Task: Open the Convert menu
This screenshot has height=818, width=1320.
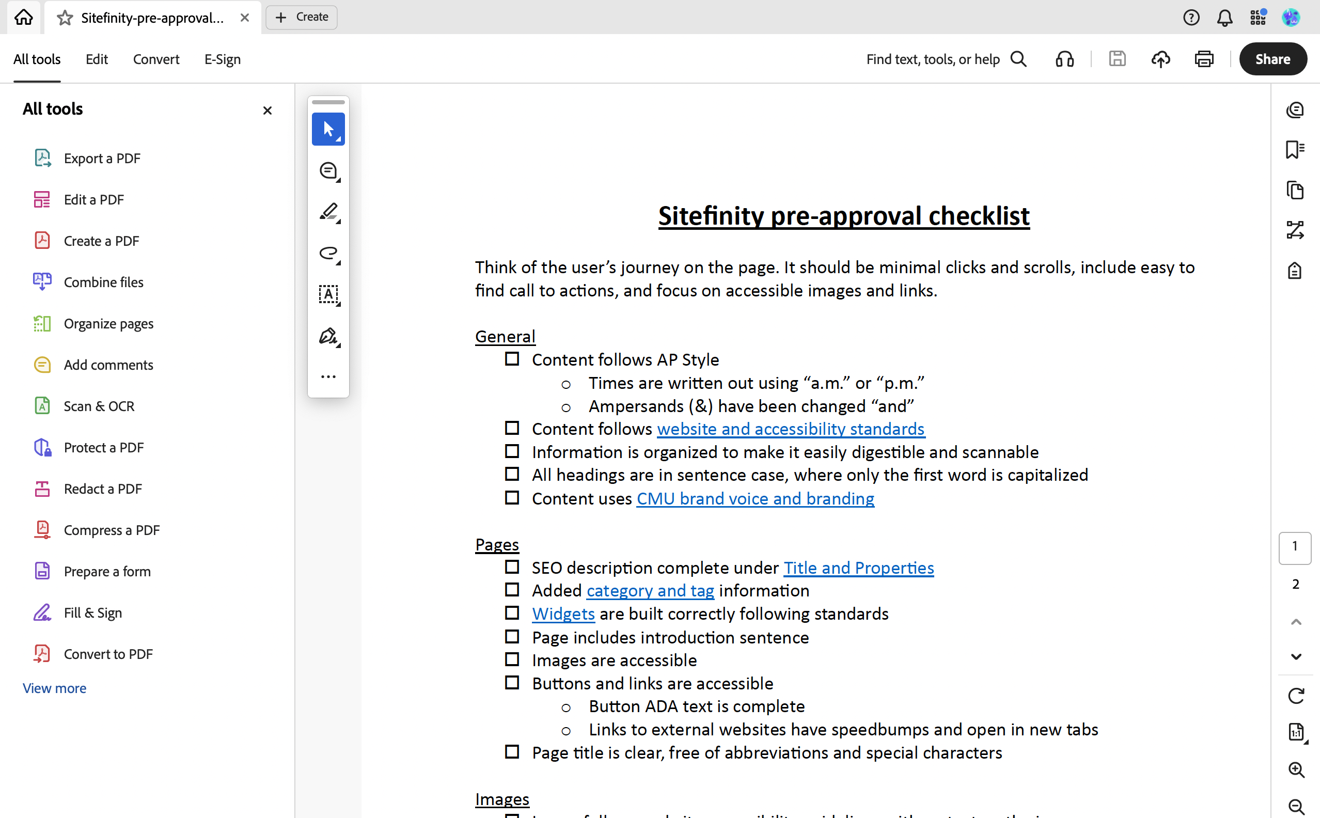Action: [x=156, y=59]
